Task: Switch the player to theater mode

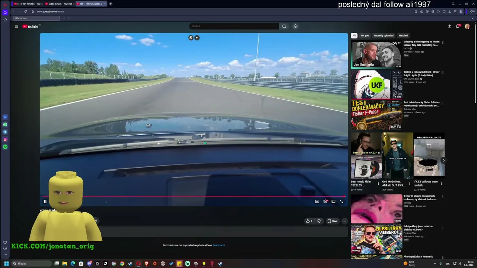Action: 334,201
